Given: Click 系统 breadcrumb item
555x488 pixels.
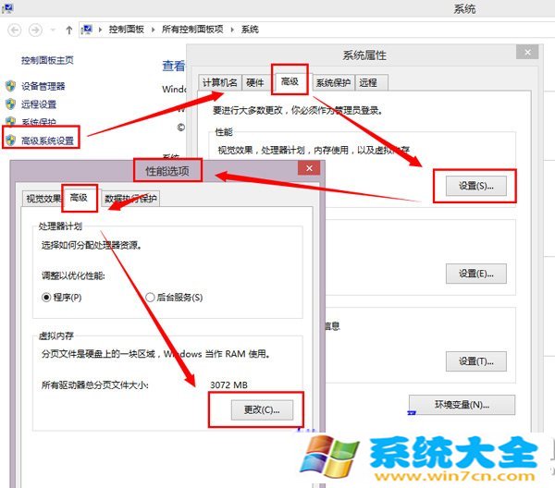Looking at the screenshot, I should [250, 30].
